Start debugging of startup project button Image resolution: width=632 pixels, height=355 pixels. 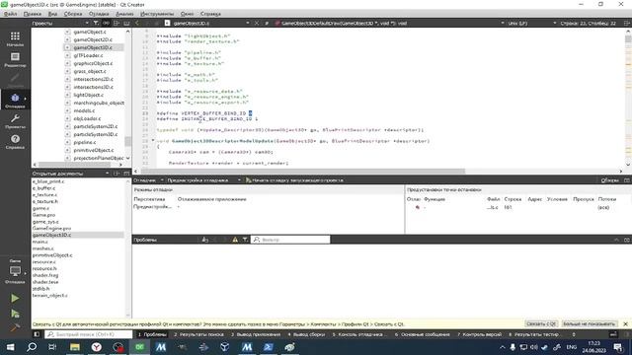point(294,179)
